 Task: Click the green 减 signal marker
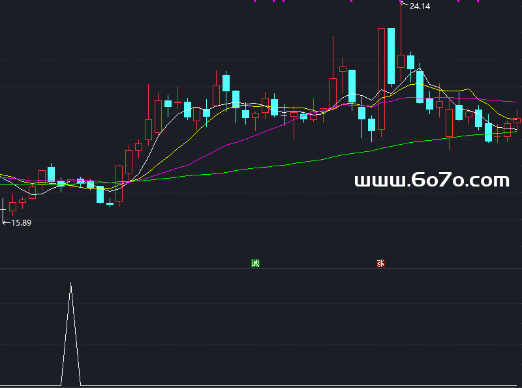(255, 263)
